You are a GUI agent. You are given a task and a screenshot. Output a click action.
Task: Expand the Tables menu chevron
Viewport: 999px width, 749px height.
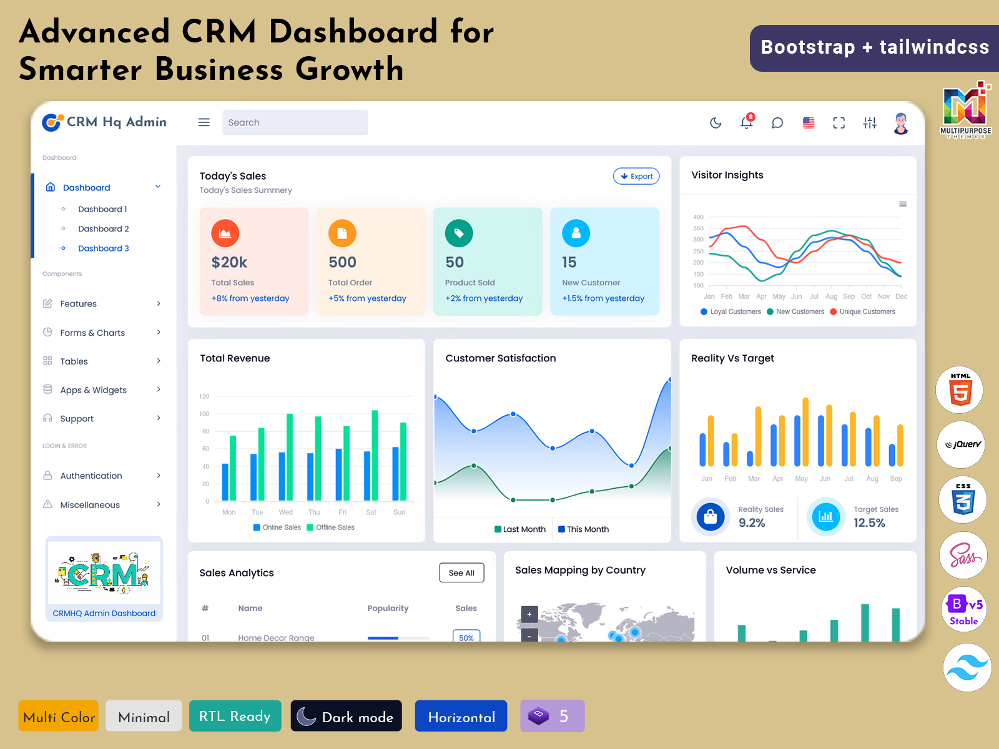tap(159, 361)
